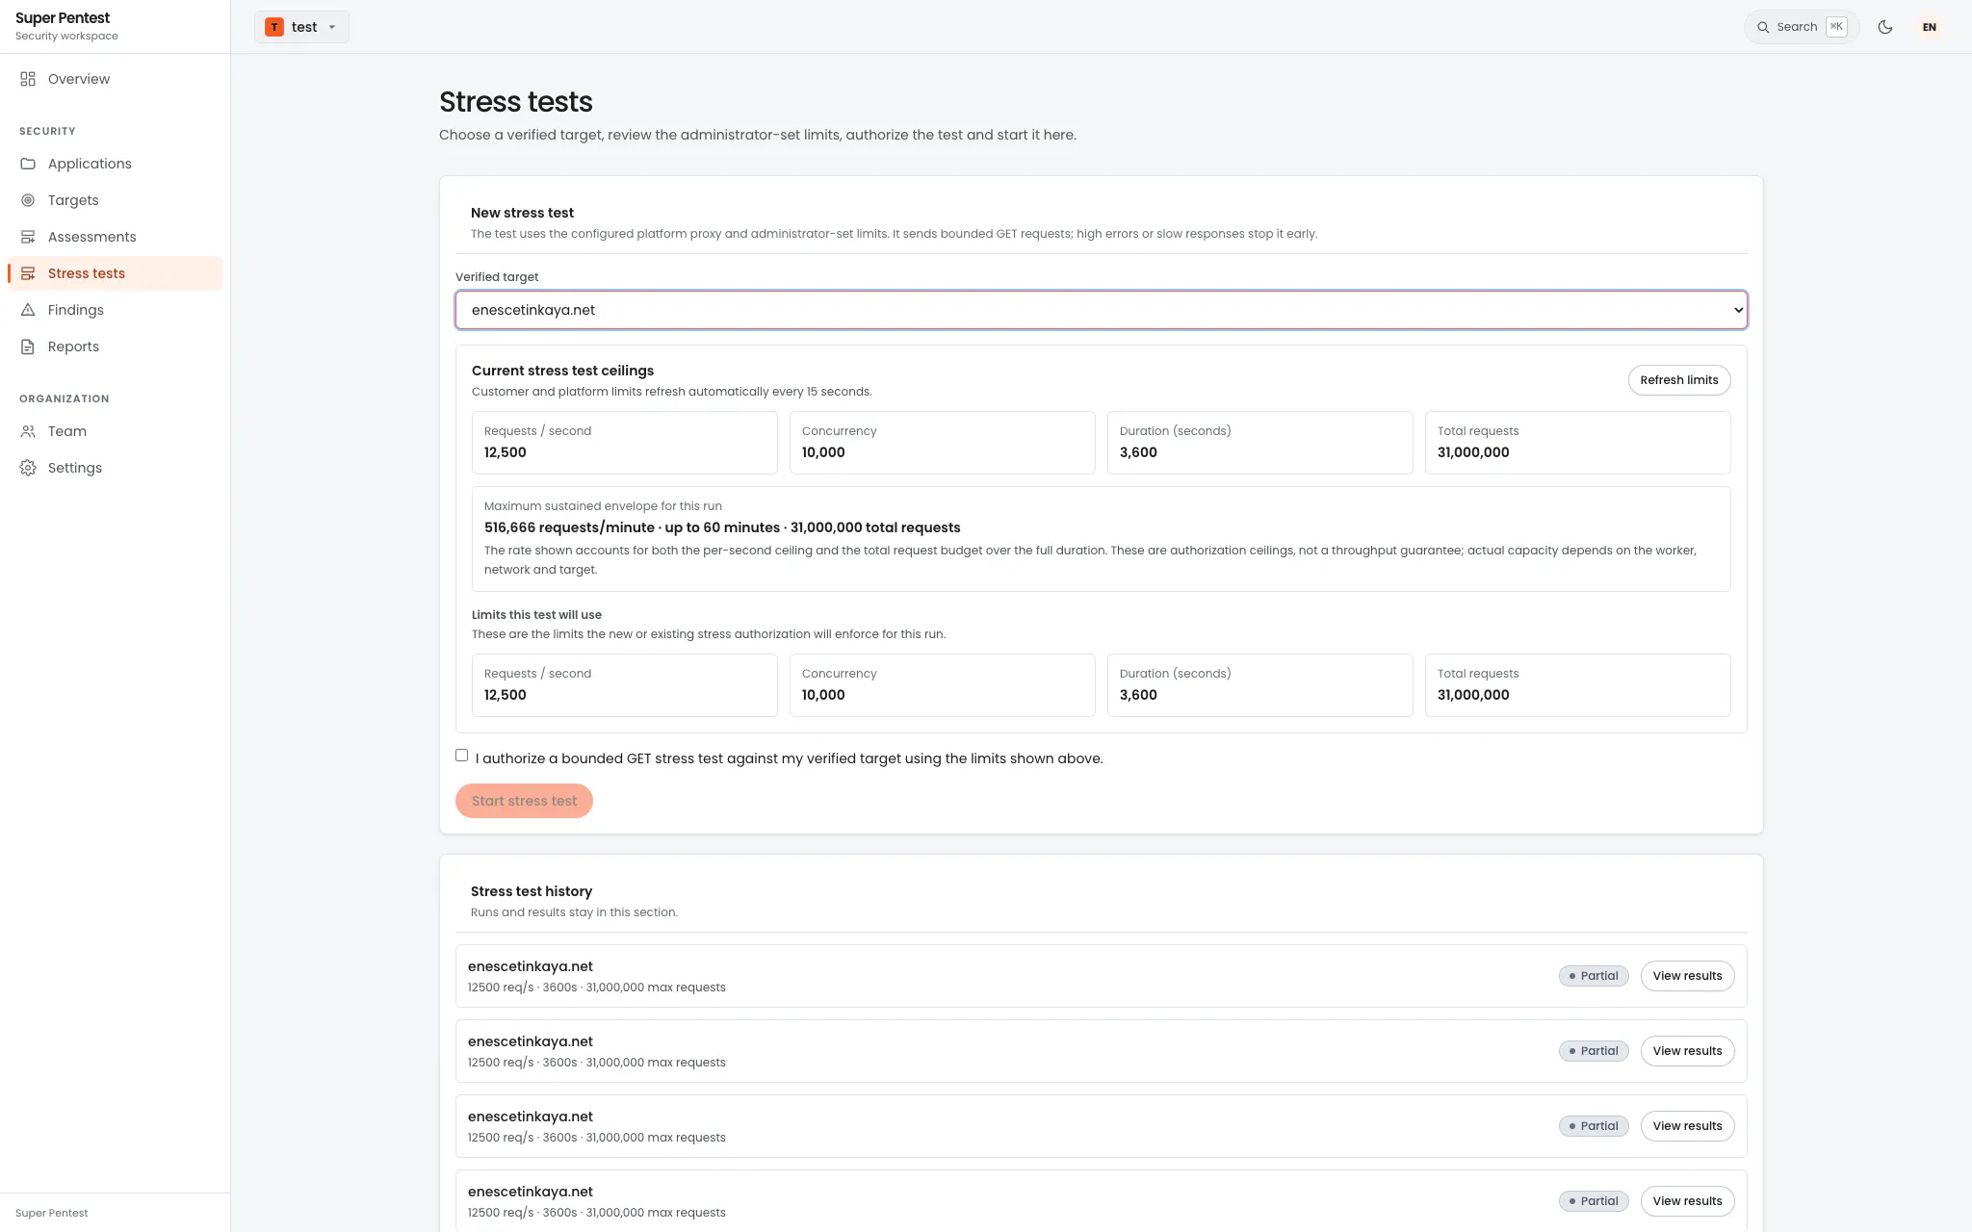Open Reports from the sidebar
1972x1232 pixels.
tap(116, 346)
